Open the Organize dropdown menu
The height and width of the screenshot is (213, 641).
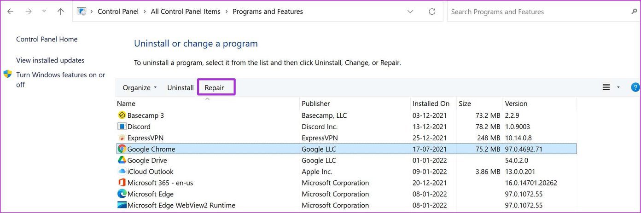tap(140, 87)
